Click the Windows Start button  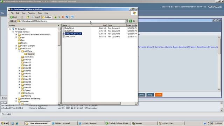pos(5,123)
